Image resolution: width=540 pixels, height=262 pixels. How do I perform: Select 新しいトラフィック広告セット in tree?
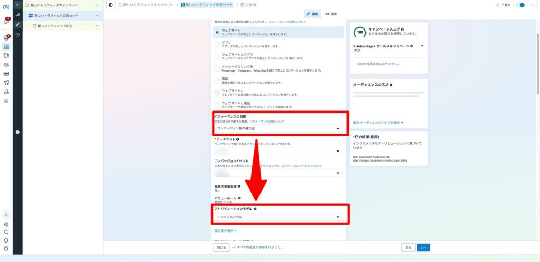pyautogui.click(x=56, y=15)
